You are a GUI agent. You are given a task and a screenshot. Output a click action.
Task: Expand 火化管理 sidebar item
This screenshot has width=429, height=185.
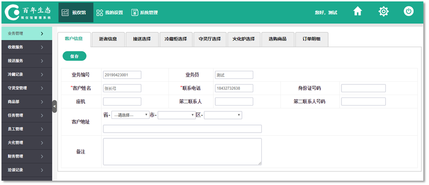point(27,143)
